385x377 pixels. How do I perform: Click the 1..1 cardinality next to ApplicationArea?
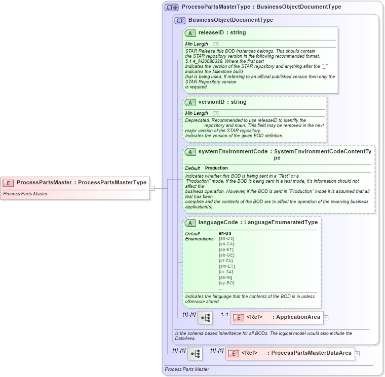click(224, 314)
